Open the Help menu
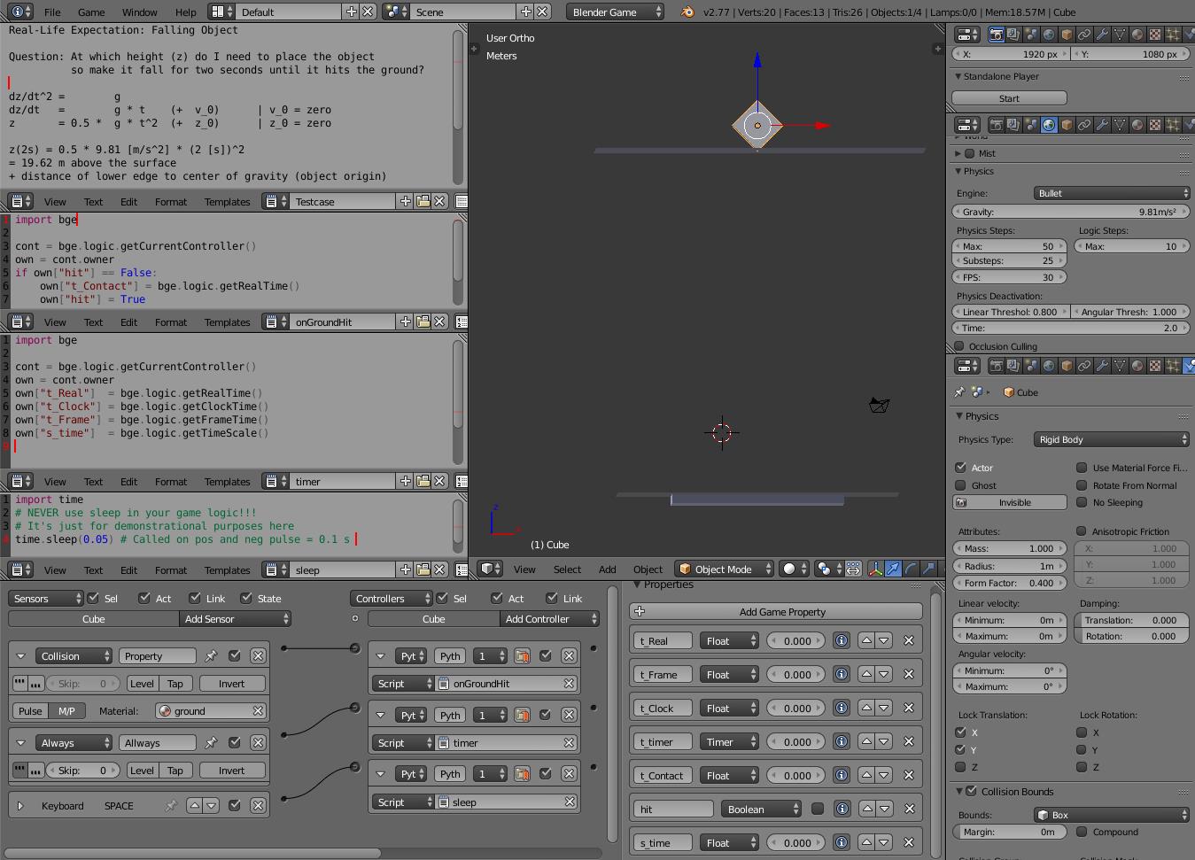 (185, 12)
